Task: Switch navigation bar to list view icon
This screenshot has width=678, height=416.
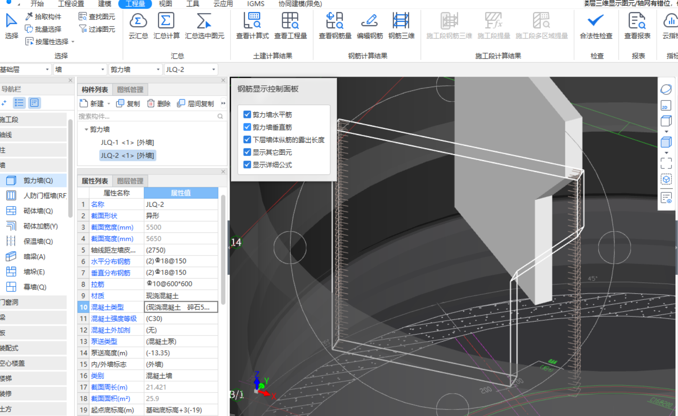Action: [19, 103]
